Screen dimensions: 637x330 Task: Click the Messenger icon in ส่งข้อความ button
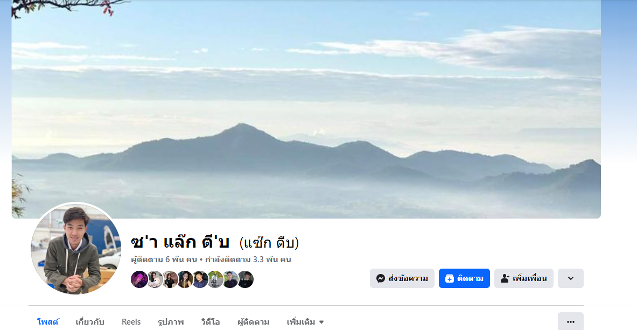(380, 278)
